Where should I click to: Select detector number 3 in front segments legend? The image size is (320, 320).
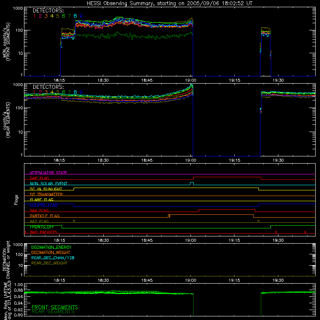point(46,16)
